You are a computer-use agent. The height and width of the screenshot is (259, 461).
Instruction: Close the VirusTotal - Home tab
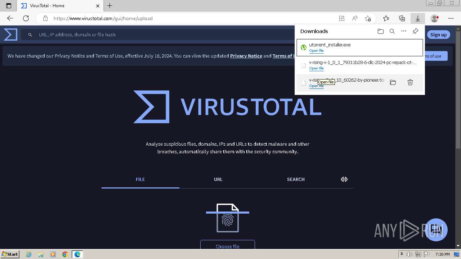click(98, 6)
